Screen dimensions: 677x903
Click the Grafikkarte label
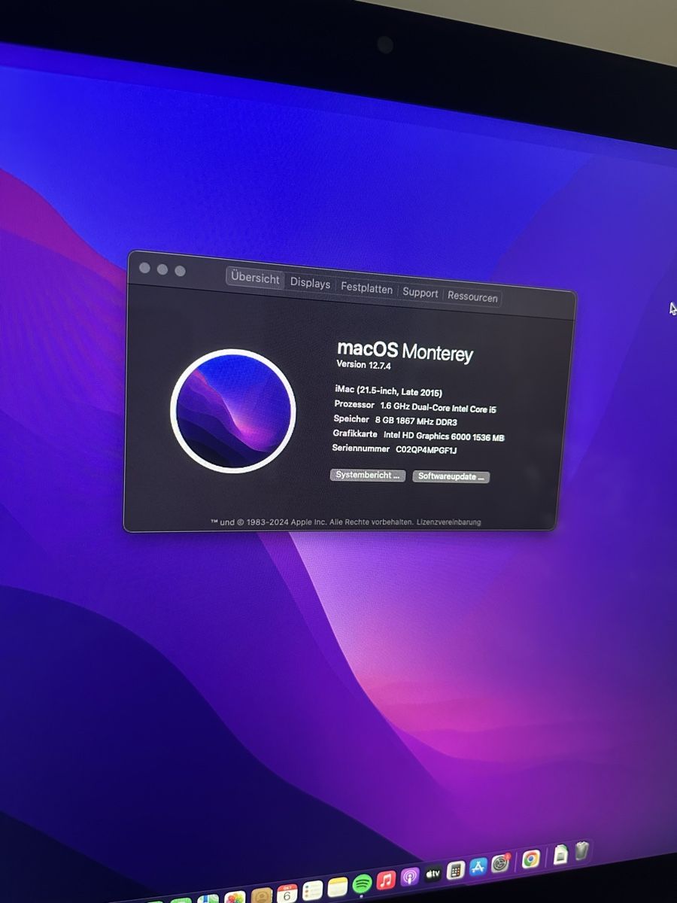click(x=355, y=434)
